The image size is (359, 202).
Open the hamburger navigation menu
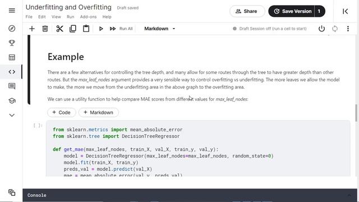coord(12,11)
